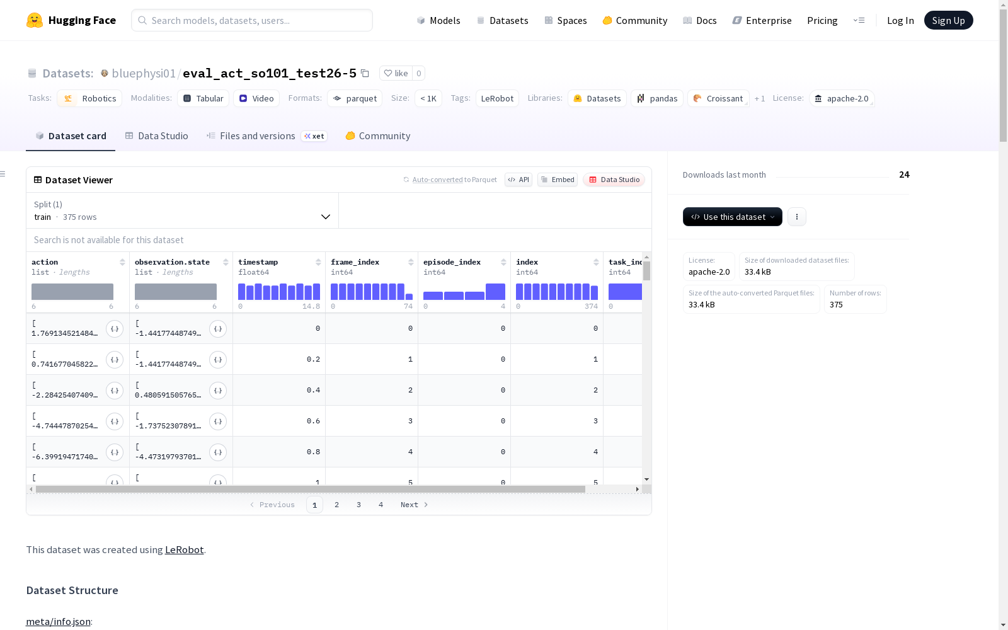
Task: Open the Pricing page
Action: (x=822, y=20)
